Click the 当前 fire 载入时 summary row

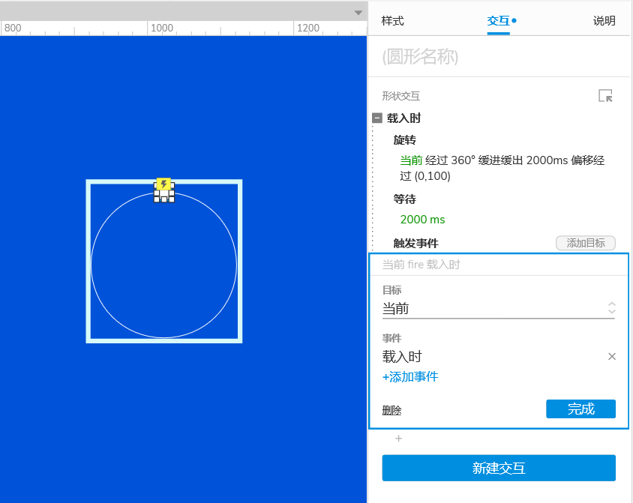[499, 265]
